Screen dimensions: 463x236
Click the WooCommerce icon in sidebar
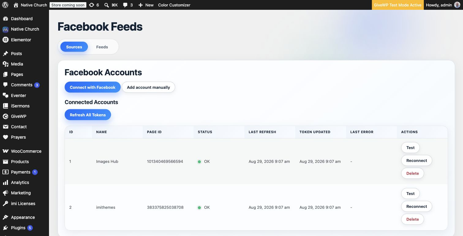pyautogui.click(x=6, y=151)
